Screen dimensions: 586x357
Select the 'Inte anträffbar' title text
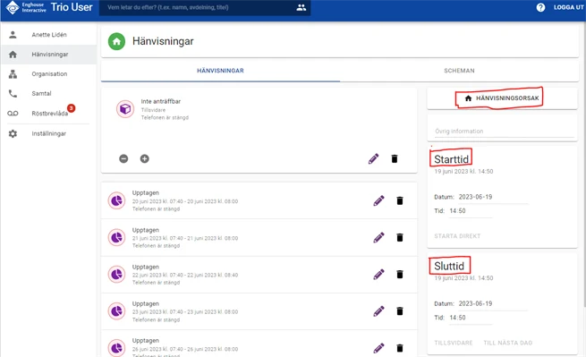click(x=161, y=101)
